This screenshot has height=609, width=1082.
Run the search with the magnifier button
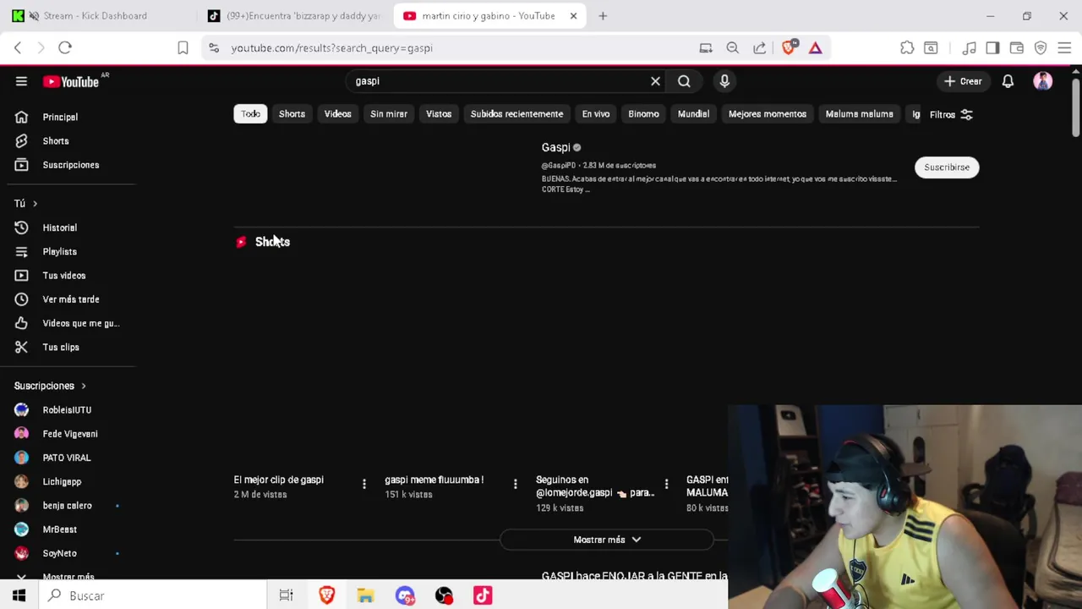(684, 81)
